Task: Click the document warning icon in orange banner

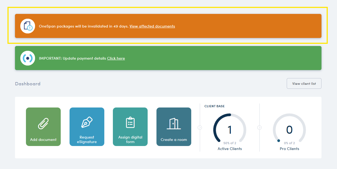Action: click(28, 26)
